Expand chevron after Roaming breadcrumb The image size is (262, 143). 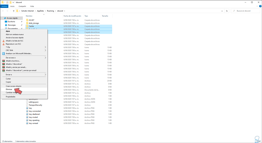click(x=56, y=11)
